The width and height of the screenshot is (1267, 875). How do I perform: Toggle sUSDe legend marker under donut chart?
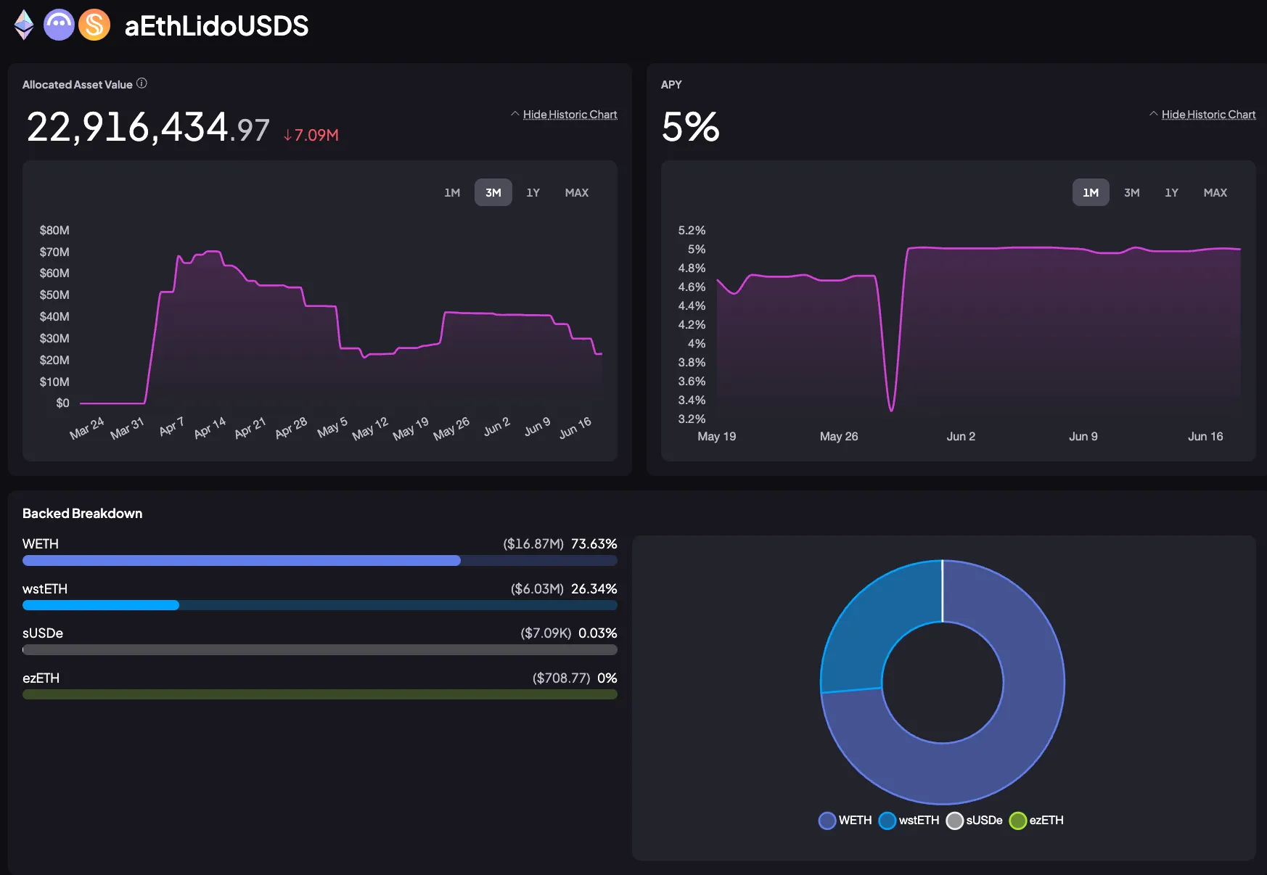(x=955, y=821)
